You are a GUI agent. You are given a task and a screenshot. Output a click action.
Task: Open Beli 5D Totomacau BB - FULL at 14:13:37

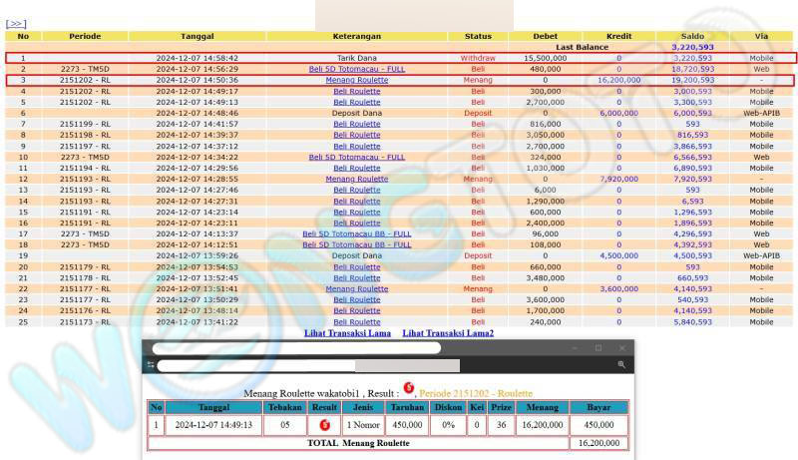click(x=357, y=233)
